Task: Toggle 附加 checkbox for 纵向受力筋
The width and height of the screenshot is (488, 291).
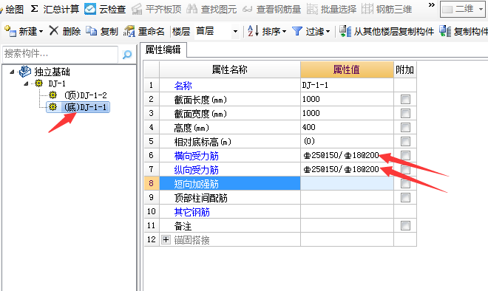Action: point(405,169)
